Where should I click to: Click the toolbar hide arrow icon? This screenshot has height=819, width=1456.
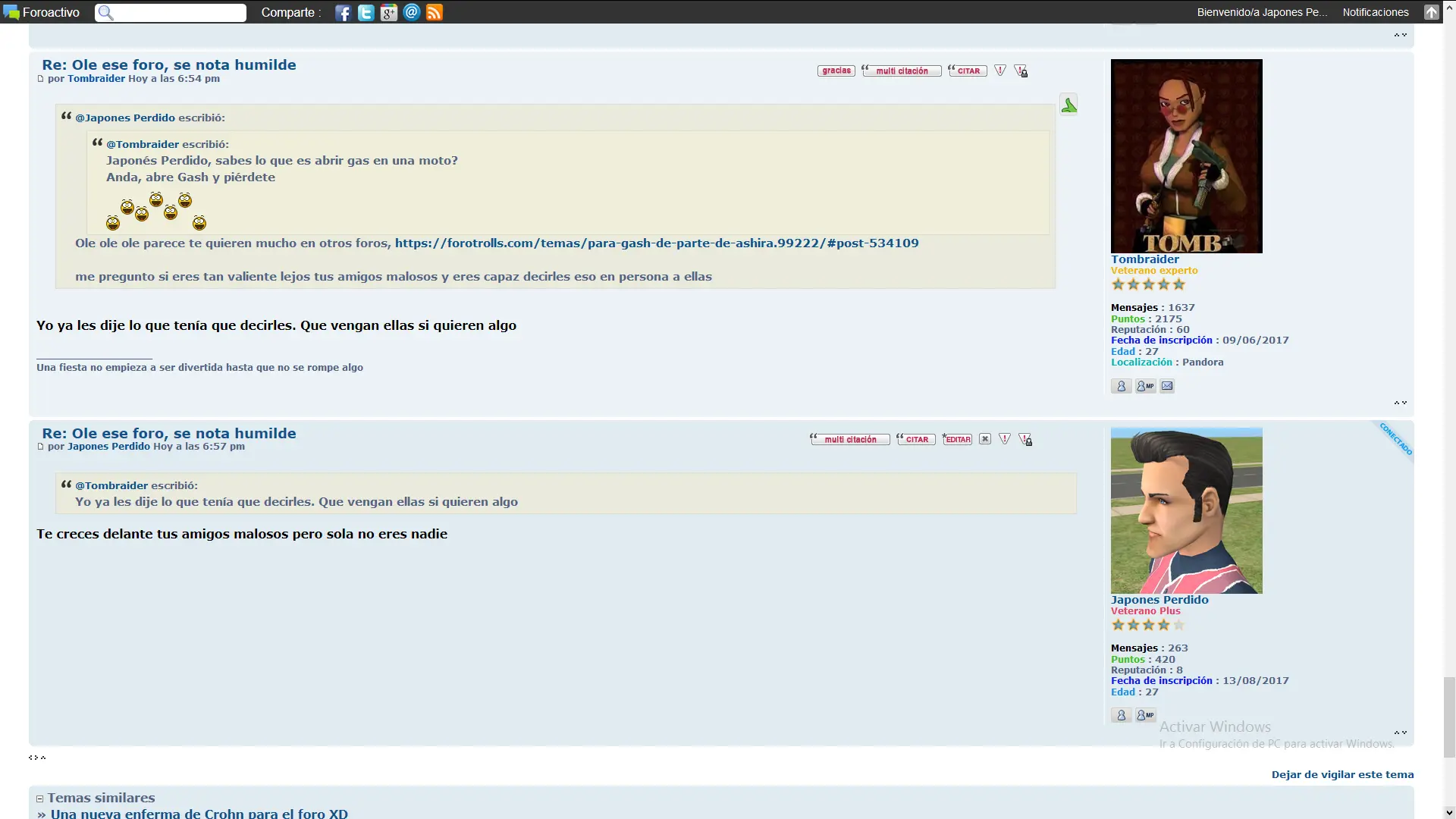1431,12
